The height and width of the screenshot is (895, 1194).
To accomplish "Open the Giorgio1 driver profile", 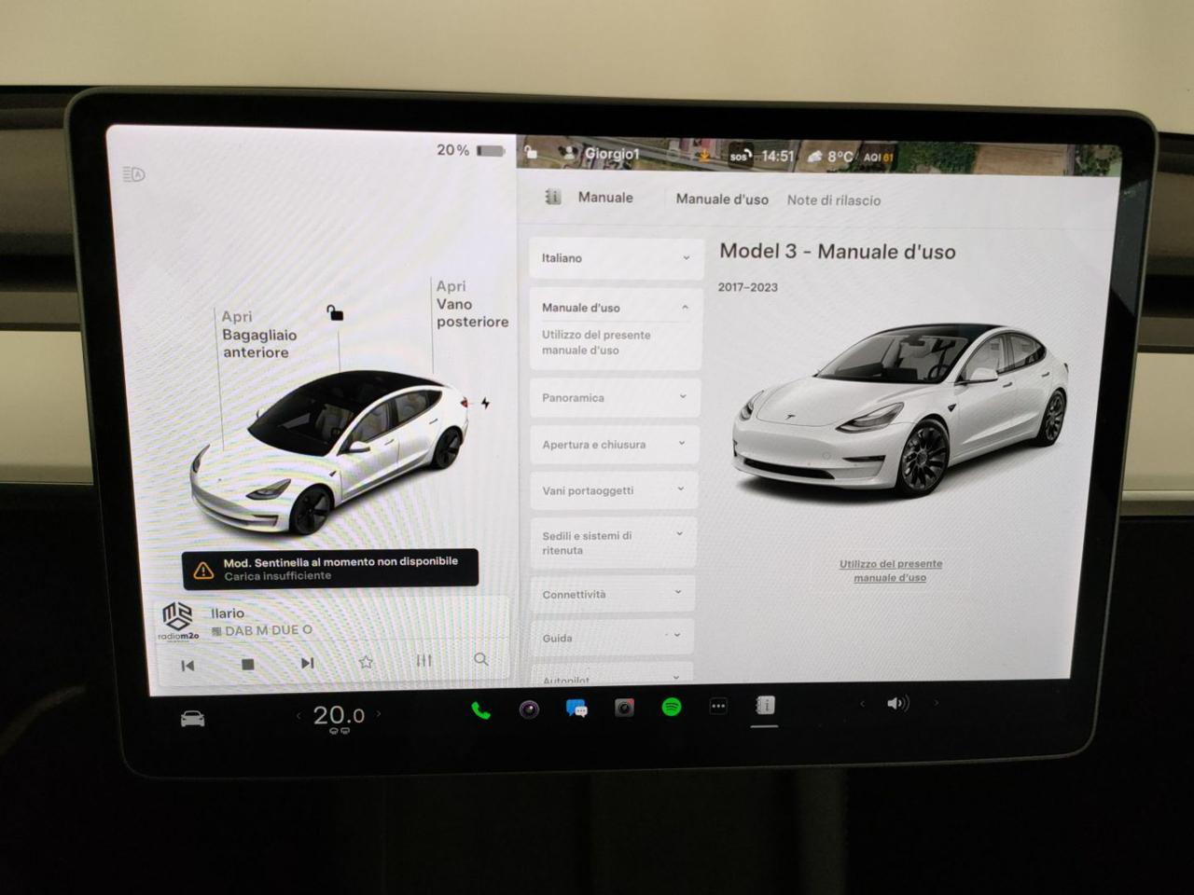I will (x=601, y=154).
